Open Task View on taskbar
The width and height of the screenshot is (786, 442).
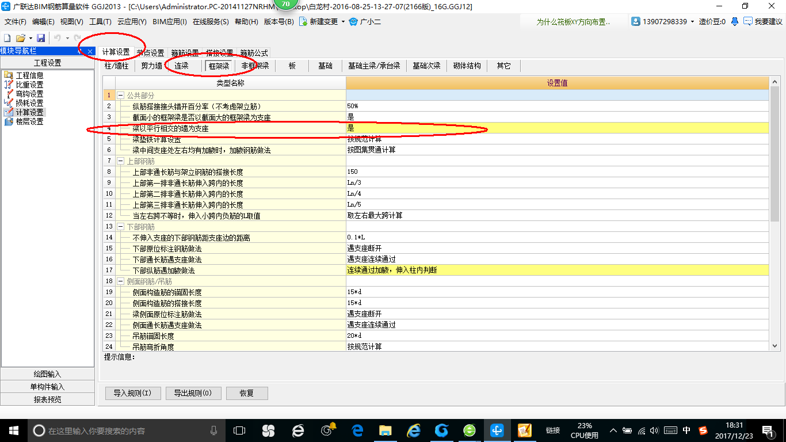pos(239,430)
